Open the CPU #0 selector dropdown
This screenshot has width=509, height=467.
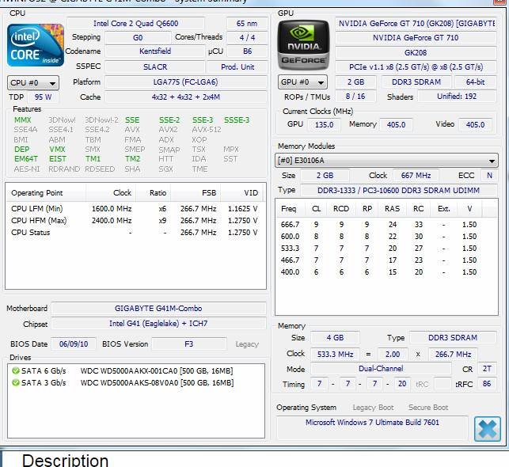33,83
